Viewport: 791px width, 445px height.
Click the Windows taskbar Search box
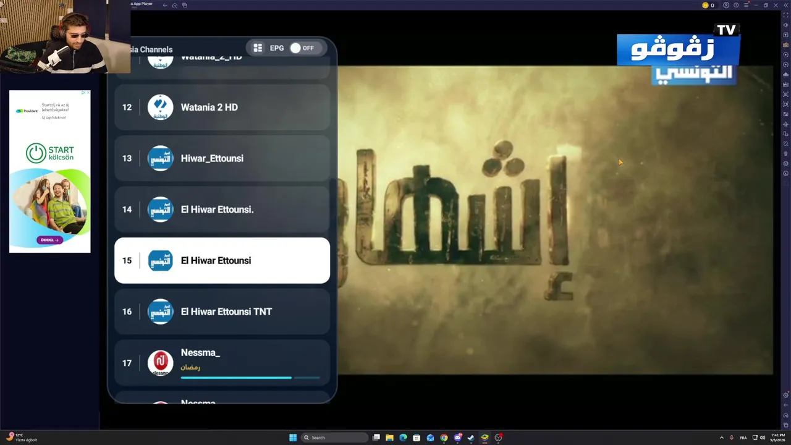334,438
